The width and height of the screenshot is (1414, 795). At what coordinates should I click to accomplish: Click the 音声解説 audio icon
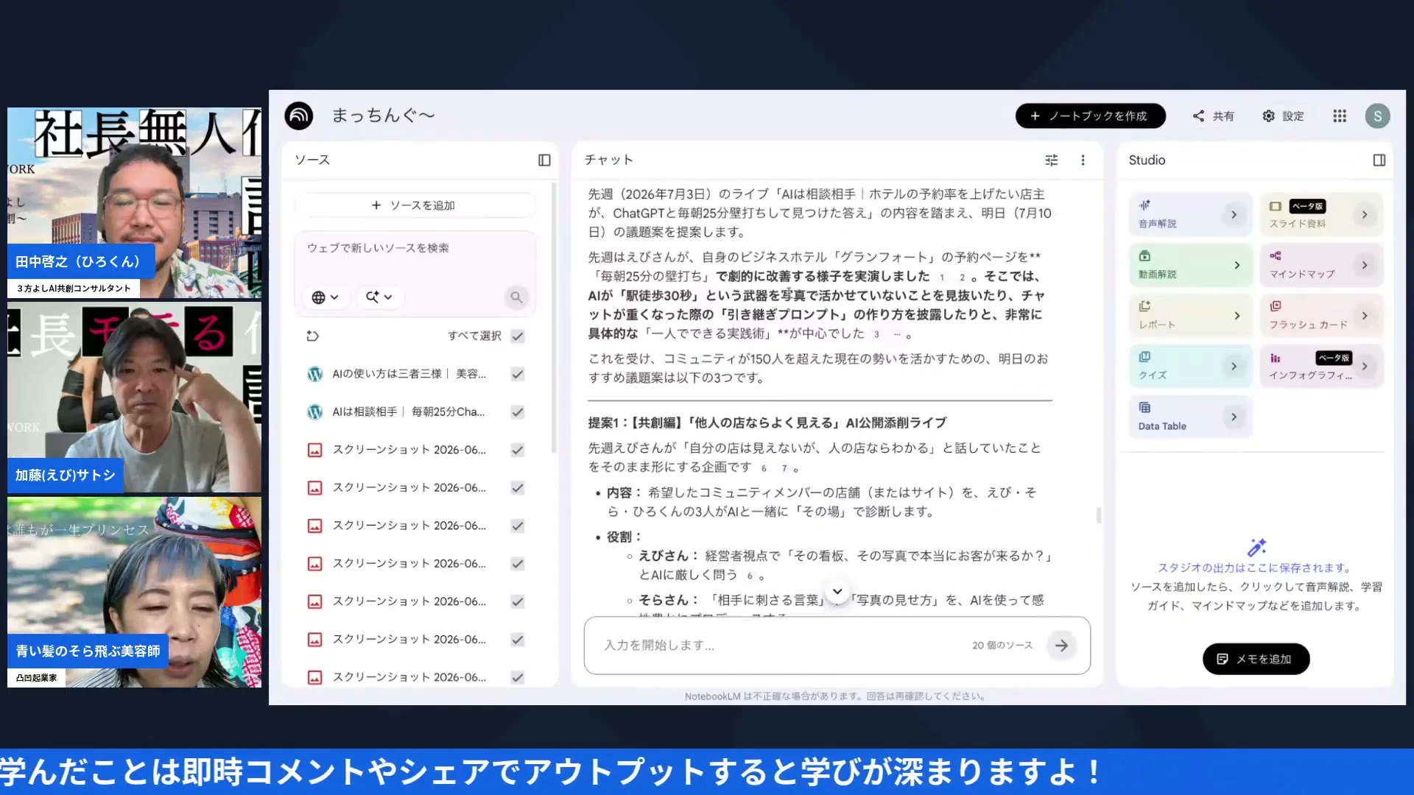click(1144, 205)
